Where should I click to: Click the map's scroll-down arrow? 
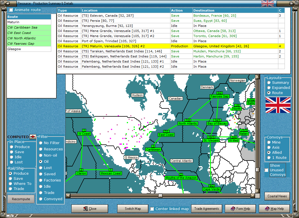257,191
